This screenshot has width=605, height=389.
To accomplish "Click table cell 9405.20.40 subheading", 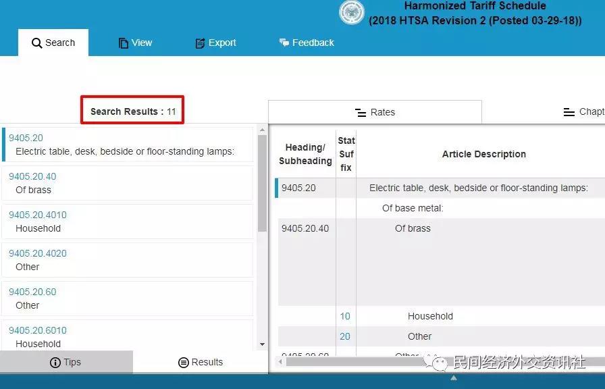I will (x=305, y=228).
